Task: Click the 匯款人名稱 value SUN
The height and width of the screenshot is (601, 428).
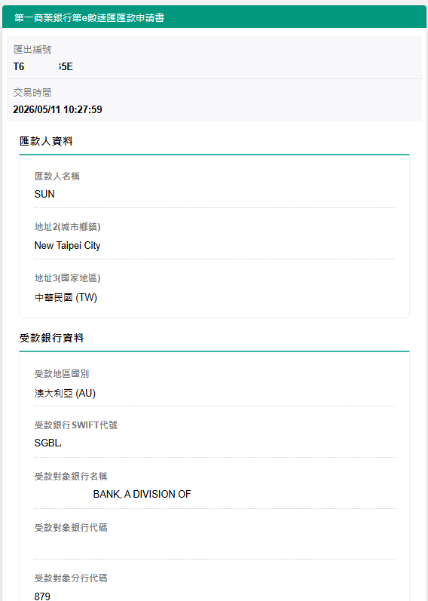Action: click(44, 194)
